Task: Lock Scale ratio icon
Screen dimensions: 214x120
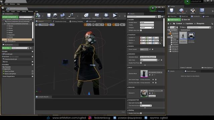Action: coord(160,43)
